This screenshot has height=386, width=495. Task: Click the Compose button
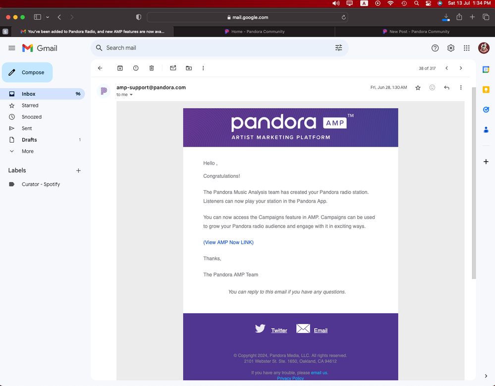(27, 72)
